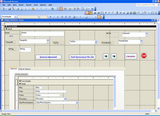Click the Sponsori Importanti button
This screenshot has width=160, height=116.
tap(48, 57)
